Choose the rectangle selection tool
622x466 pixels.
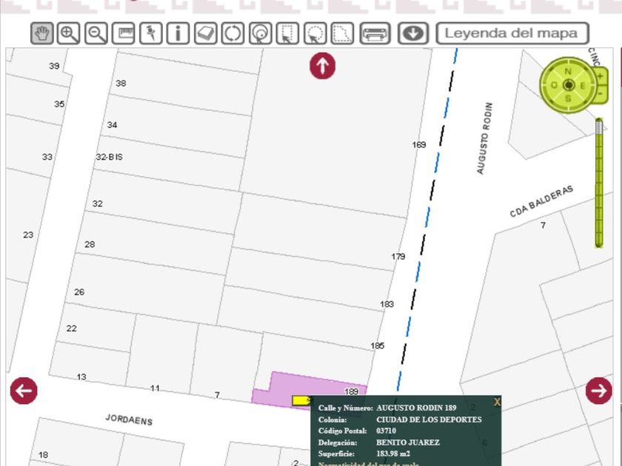(x=287, y=33)
